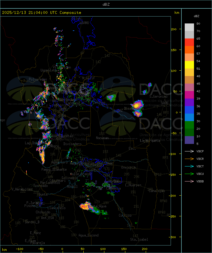Image resolution: width=212 pixels, height=253 pixels.
Task: Click the -100 tick on the bottom axis
Action: tap(19, 249)
